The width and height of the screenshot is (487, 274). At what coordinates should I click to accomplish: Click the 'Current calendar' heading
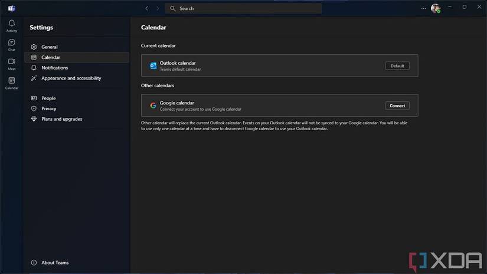(158, 45)
